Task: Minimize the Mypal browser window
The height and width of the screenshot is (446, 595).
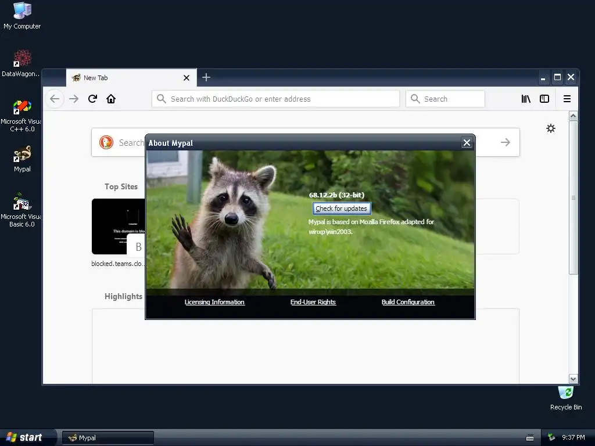Action: [x=543, y=77]
